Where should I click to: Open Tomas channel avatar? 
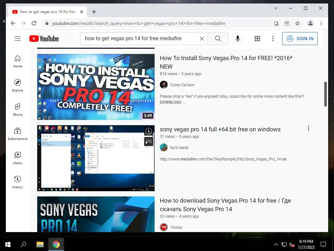click(x=164, y=227)
